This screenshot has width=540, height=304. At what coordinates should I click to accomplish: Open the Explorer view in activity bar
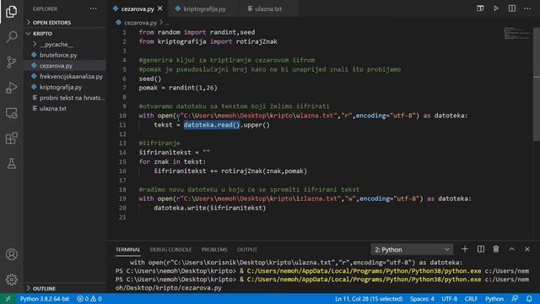pyautogui.click(x=11, y=11)
